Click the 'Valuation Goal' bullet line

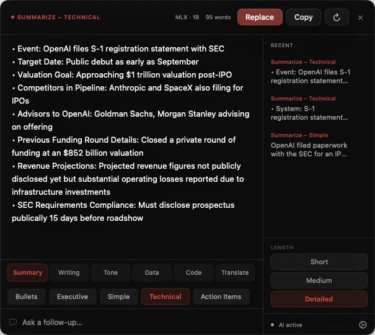pos(122,74)
